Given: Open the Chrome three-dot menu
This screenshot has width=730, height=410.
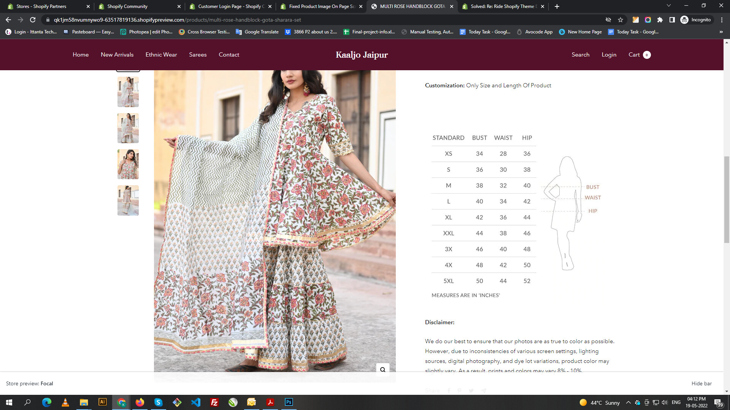Looking at the screenshot, I should (722, 20).
